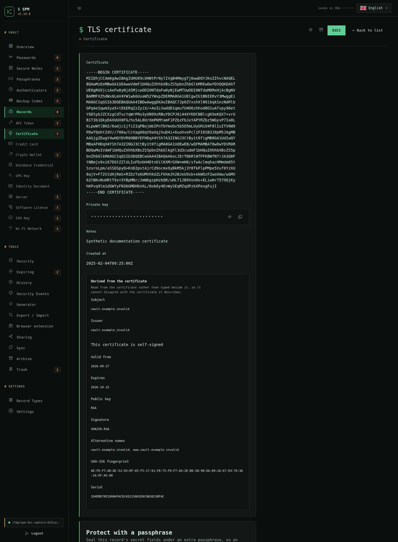Click the Edit button

click(x=336, y=30)
